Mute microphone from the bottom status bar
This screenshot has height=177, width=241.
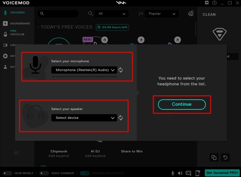point(173,173)
